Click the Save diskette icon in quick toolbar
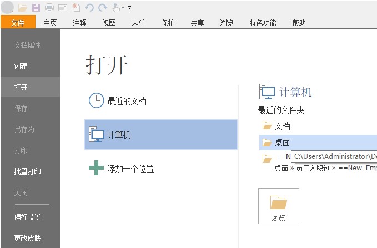The width and height of the screenshot is (377, 248). point(36,8)
